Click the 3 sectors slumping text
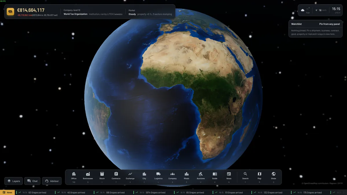347x195 pixels. click(163, 14)
